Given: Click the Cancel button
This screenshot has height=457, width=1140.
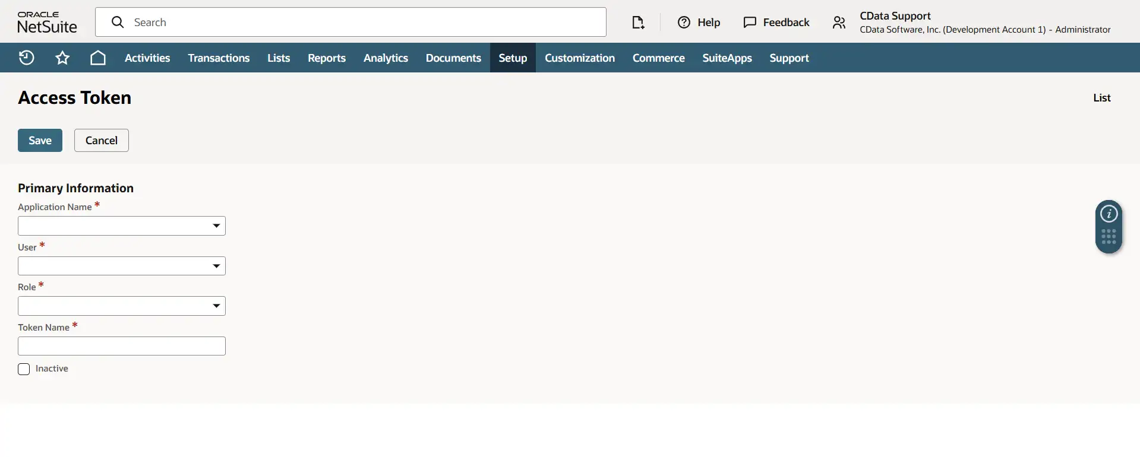Looking at the screenshot, I should pos(101,141).
